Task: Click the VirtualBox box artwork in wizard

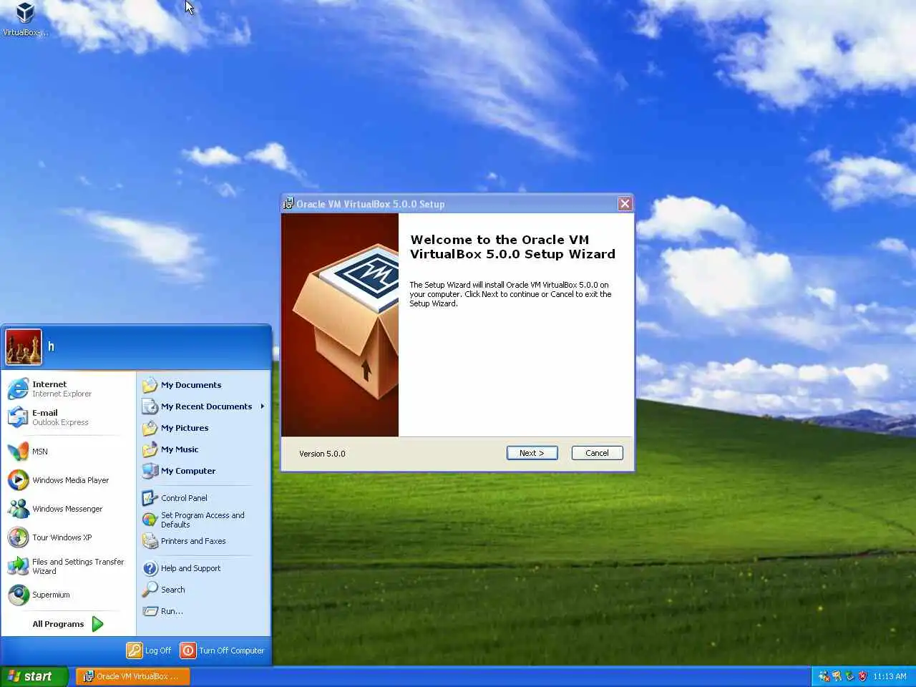Action: click(340, 325)
